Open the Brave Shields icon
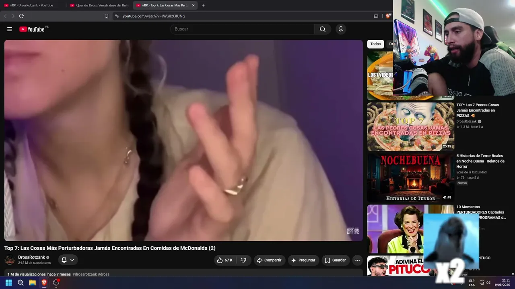 pyautogui.click(x=388, y=16)
